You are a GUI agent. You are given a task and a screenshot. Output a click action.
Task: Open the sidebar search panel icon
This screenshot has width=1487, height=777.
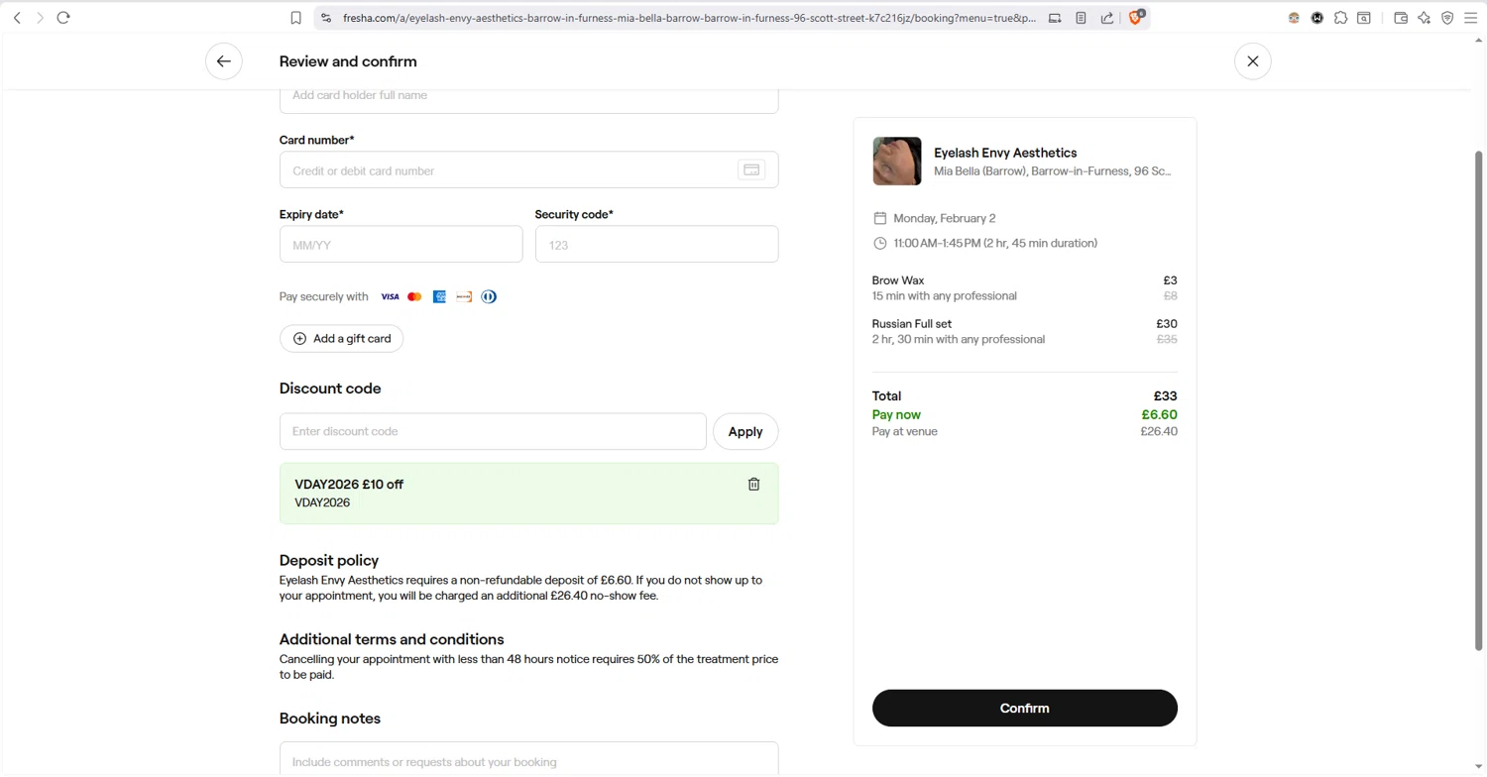1364,18
